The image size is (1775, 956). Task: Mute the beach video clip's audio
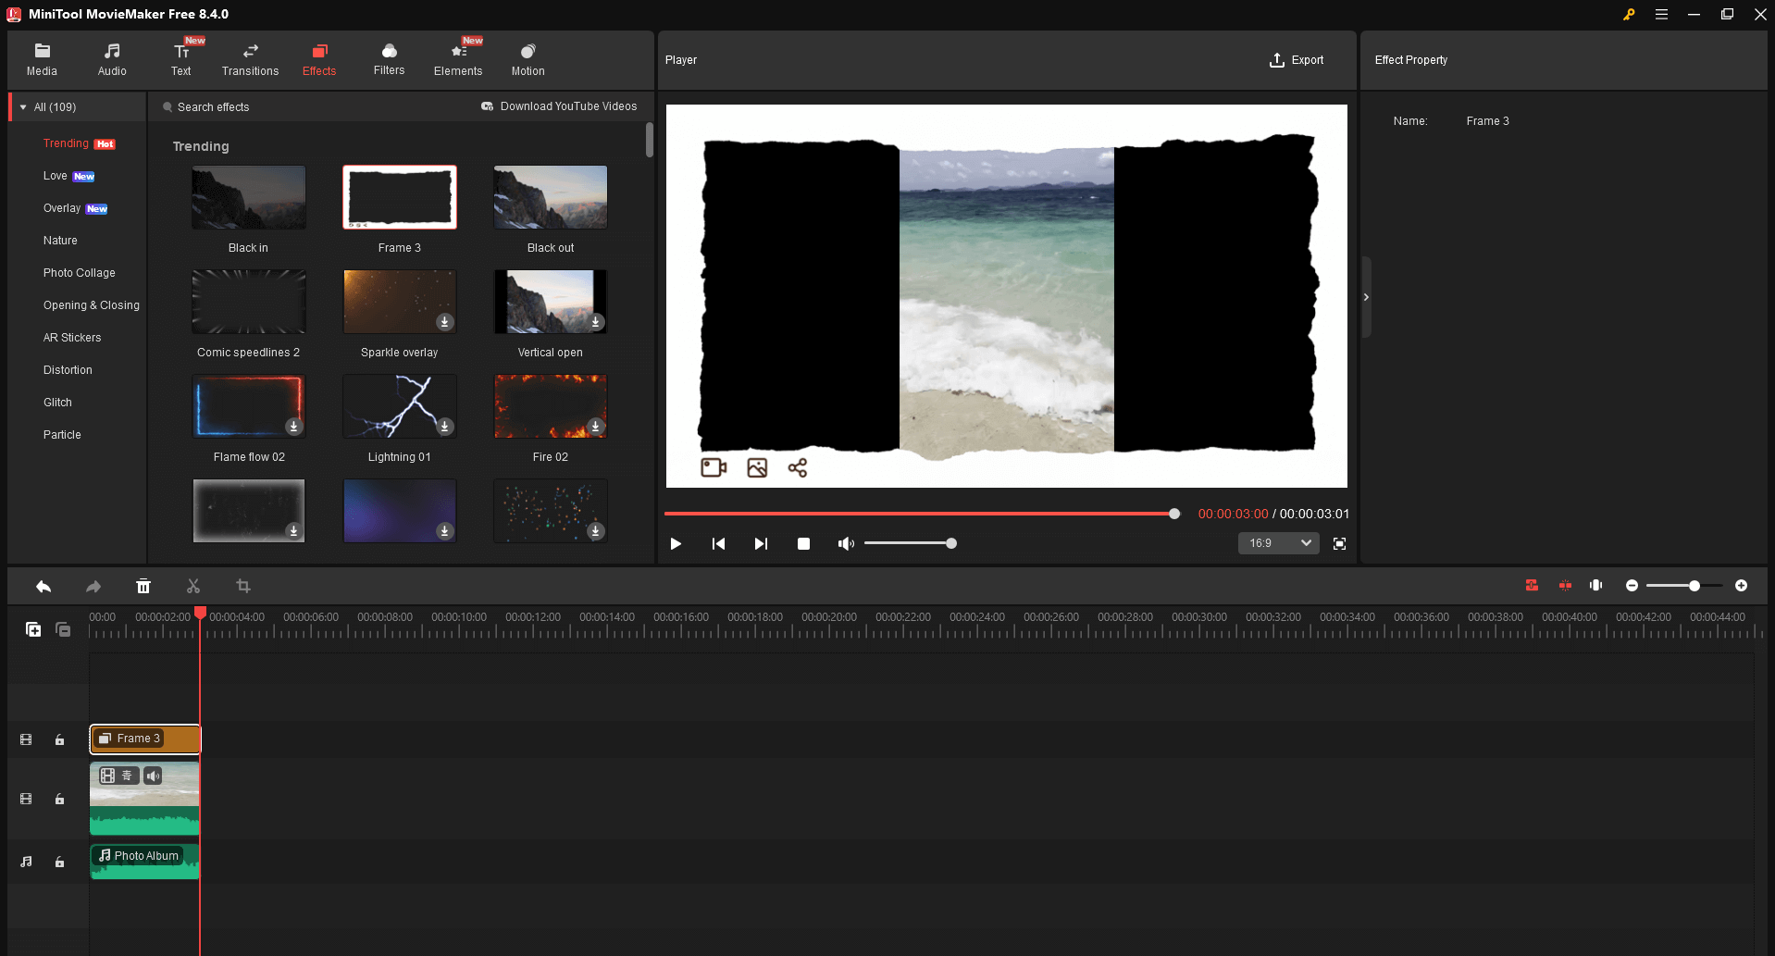pos(153,775)
